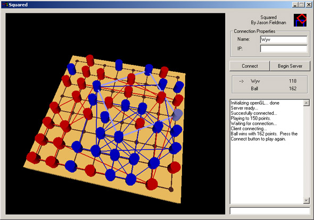
Task: Click the Wyv score row showing 118
Action: coord(269,81)
